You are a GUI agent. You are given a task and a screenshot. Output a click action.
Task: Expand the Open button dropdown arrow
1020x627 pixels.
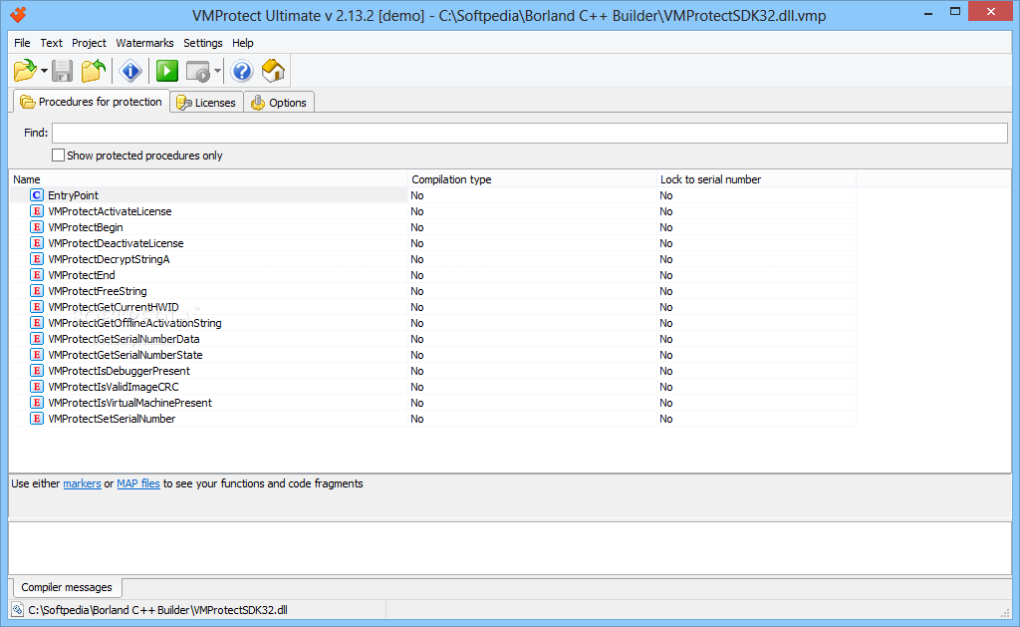44,71
